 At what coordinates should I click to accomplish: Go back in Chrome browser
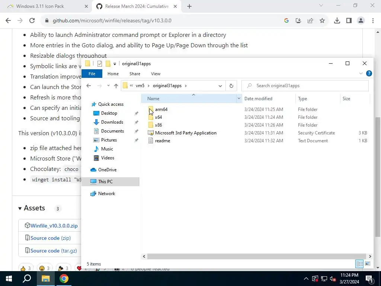tap(8, 21)
